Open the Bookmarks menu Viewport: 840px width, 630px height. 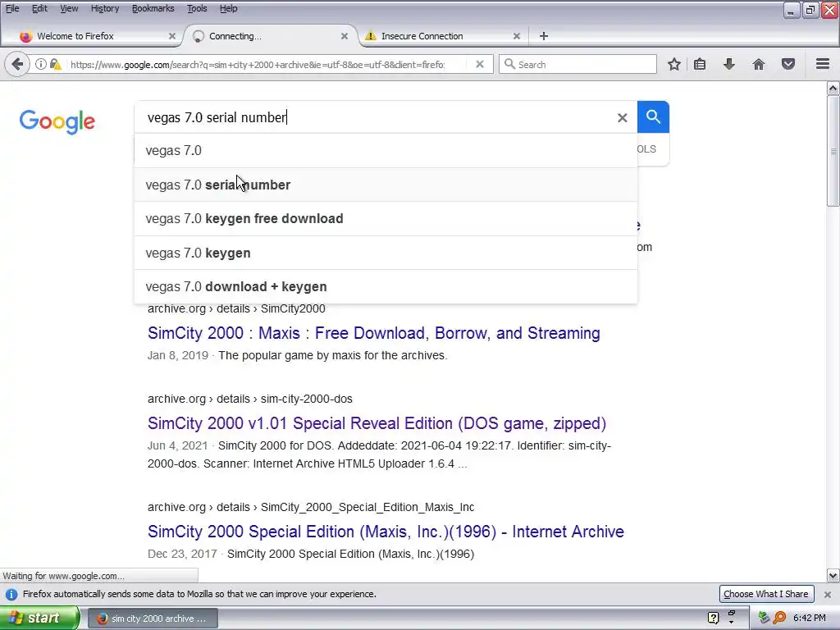[x=153, y=8]
